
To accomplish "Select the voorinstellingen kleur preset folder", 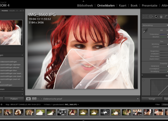I will [x=9, y=71].
